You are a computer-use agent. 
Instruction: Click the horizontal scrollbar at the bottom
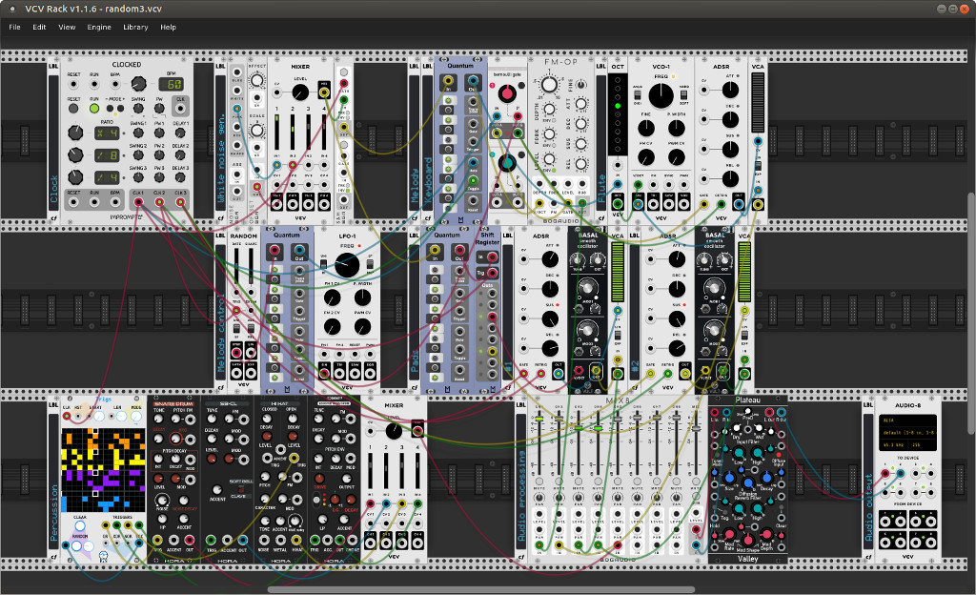tap(481, 589)
